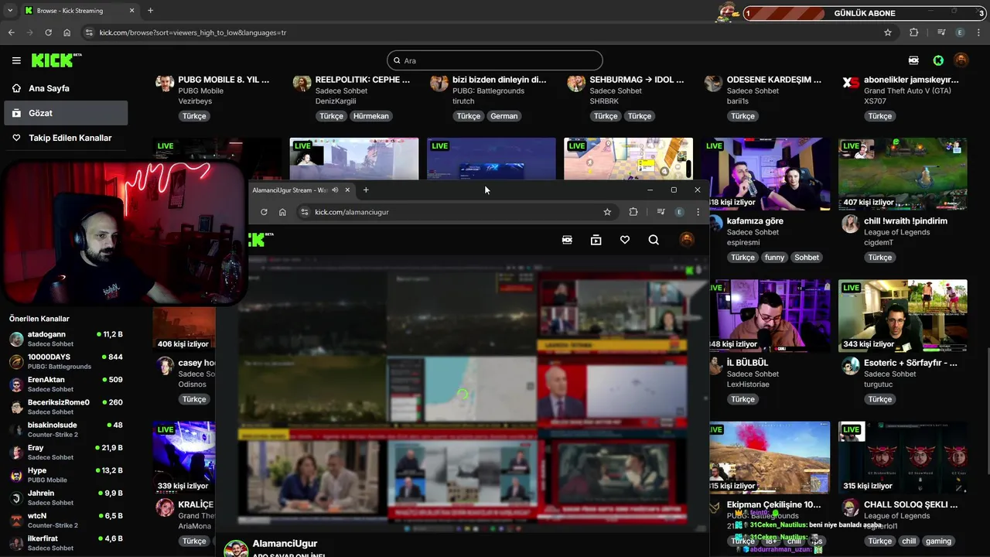Click the funny tag under kafamıza göre
Screen dimensions: 990x557
[x=774, y=258]
